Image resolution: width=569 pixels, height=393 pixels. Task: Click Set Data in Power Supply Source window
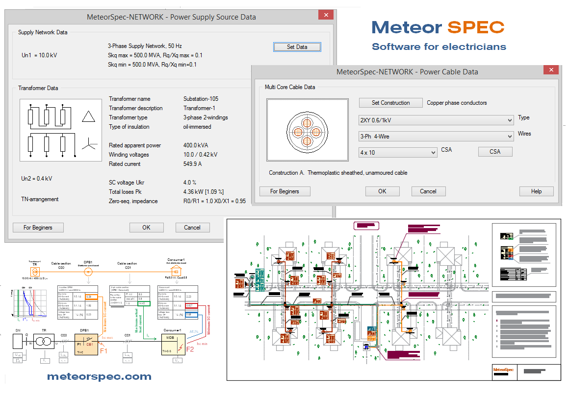point(297,47)
